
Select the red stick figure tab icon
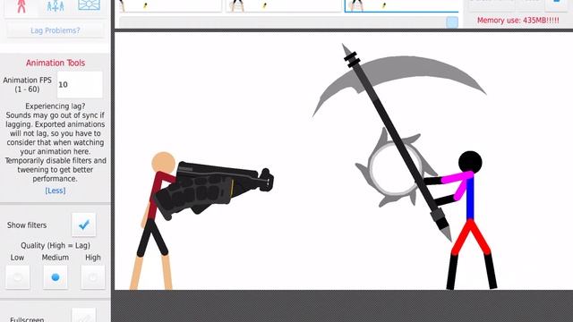point(21,6)
